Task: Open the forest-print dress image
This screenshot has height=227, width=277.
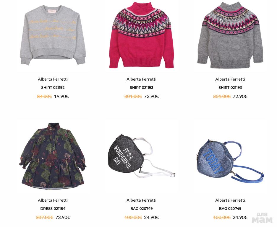Action: tap(53, 156)
